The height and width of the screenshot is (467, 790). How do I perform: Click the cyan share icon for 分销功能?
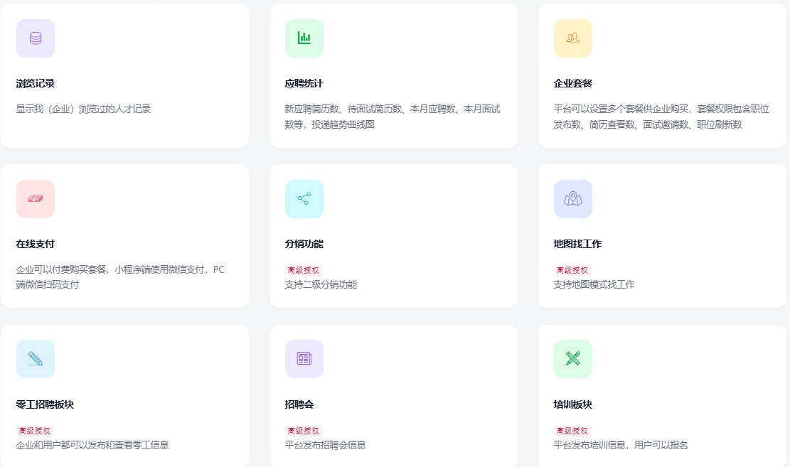tap(304, 199)
